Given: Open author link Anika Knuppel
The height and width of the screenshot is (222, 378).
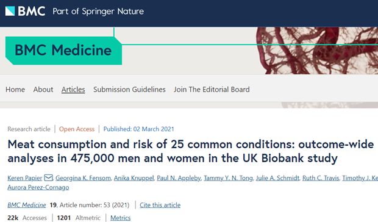Looking at the screenshot, I should pyautogui.click(x=134, y=178).
